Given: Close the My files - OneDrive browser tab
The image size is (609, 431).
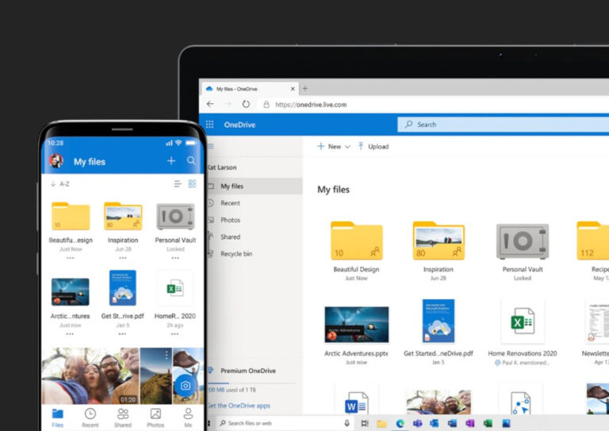Looking at the screenshot, I should pyautogui.click(x=293, y=89).
